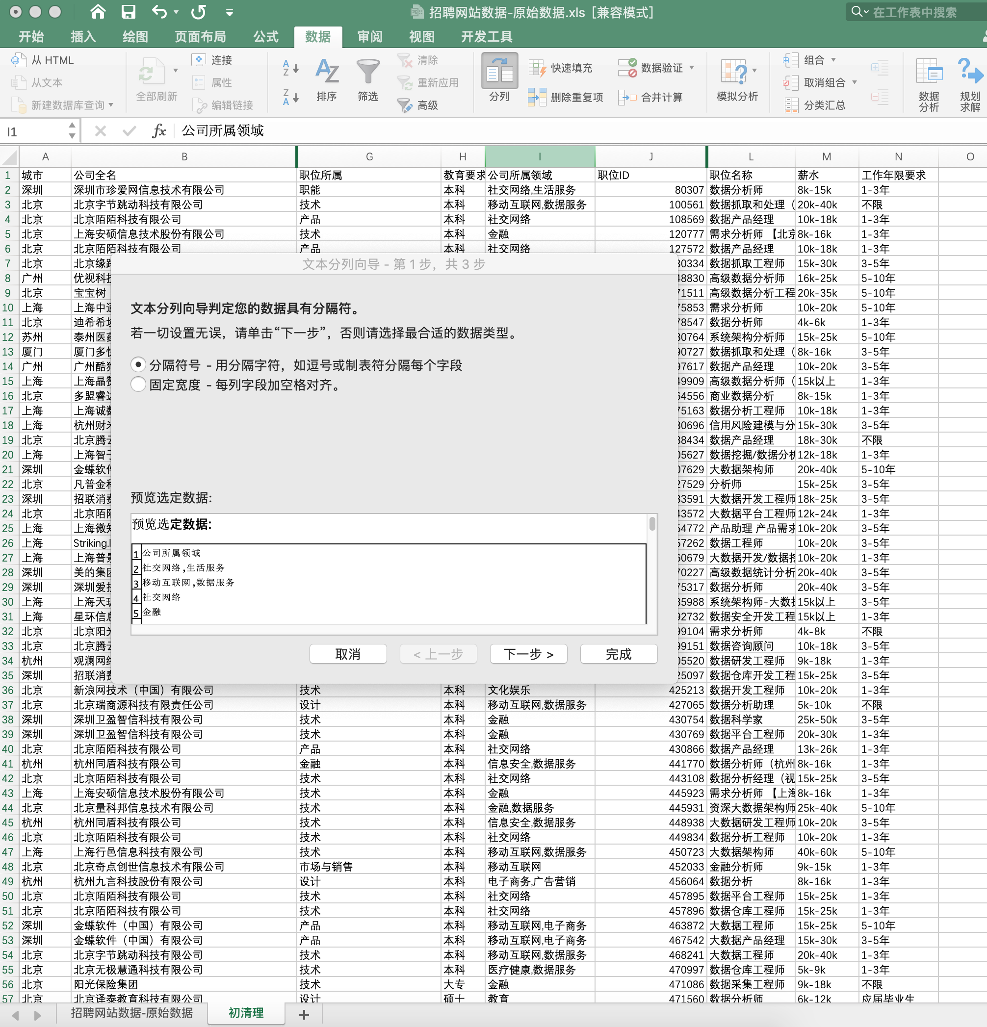The image size is (987, 1027).
Task: Click the Flash Fill (快速填充) icon
Action: point(537,68)
